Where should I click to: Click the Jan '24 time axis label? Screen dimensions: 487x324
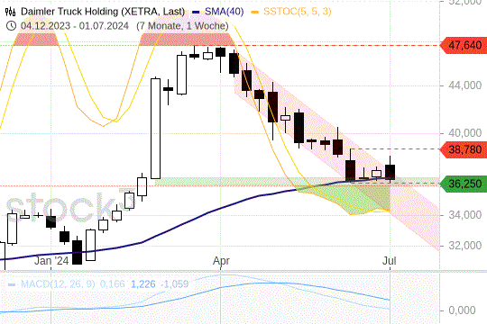point(51,261)
